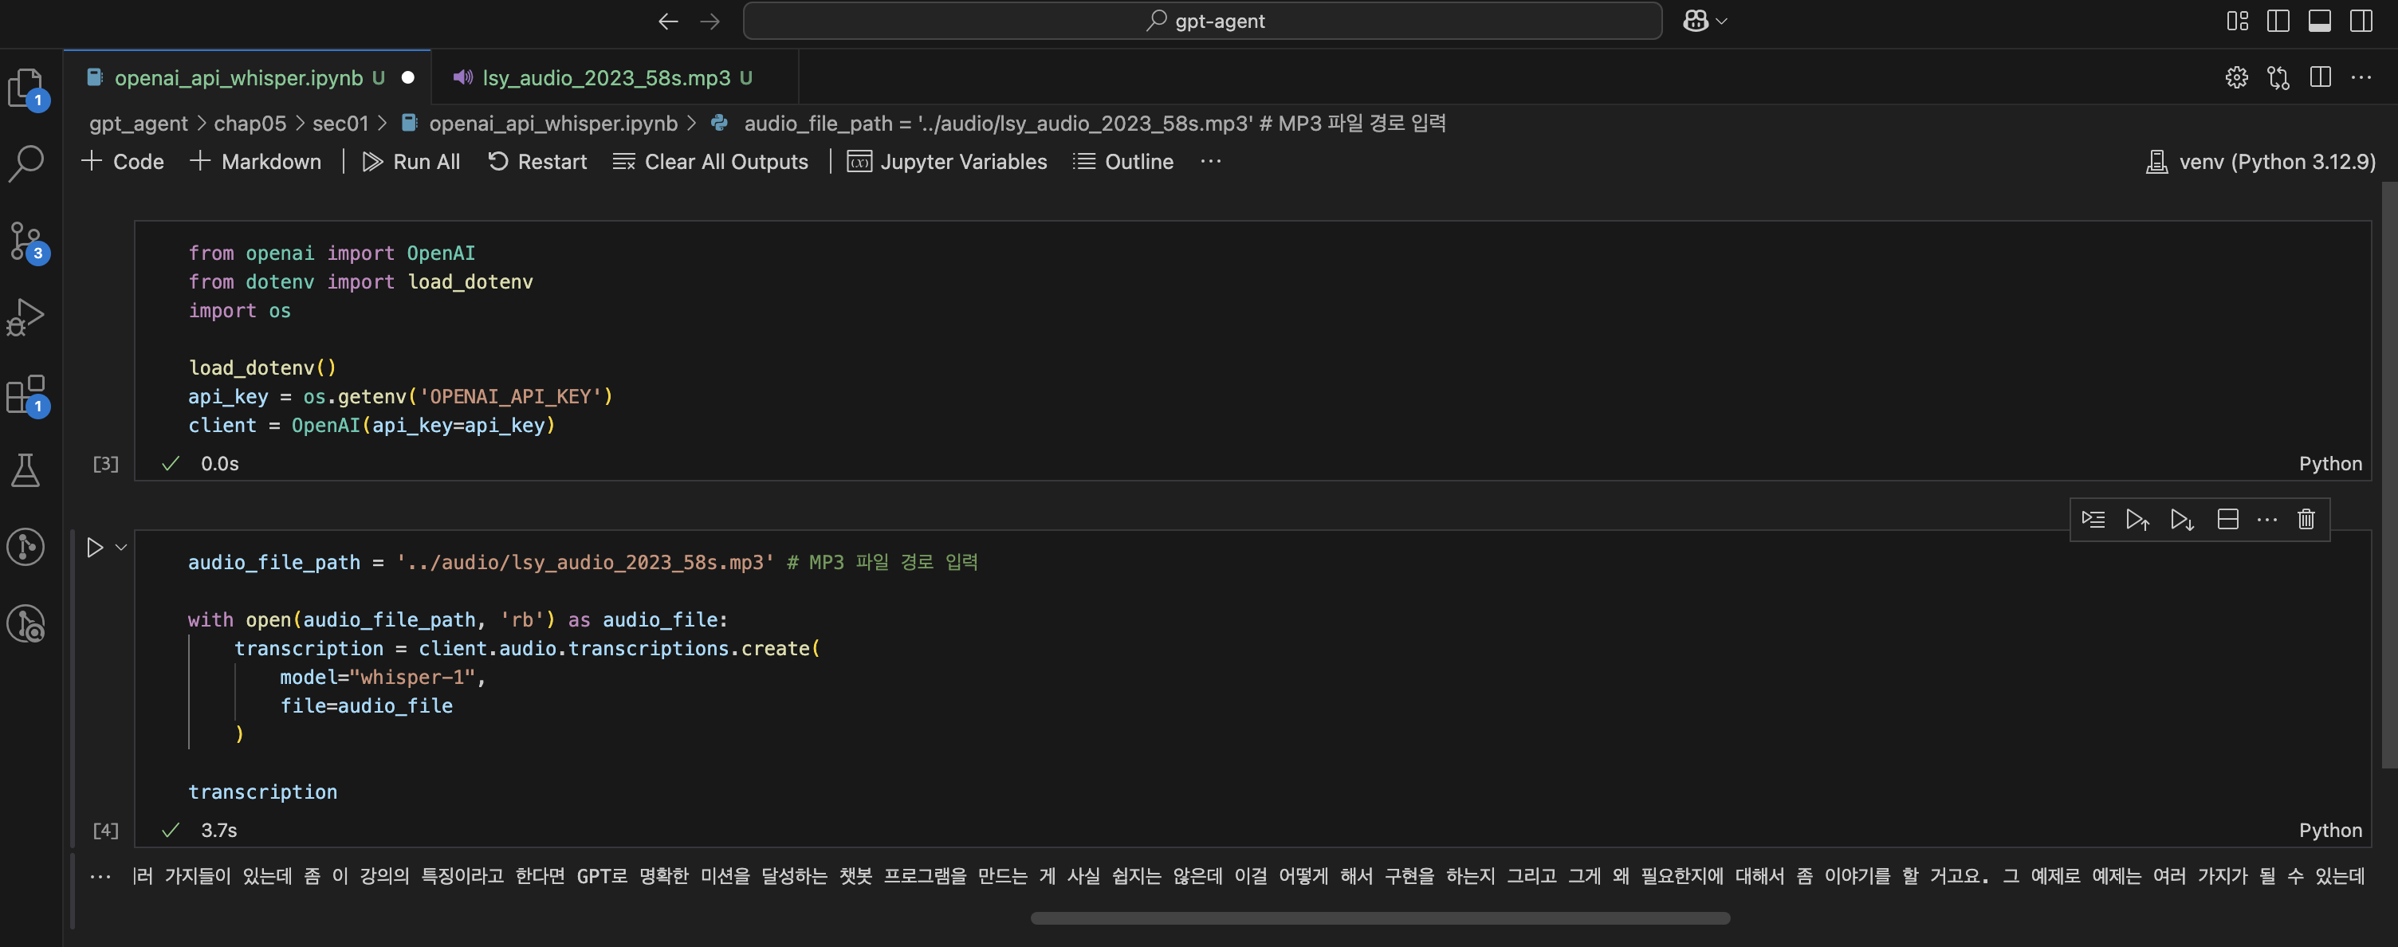Toggle the bottom panel layout
The image size is (2398, 947).
2320,21
